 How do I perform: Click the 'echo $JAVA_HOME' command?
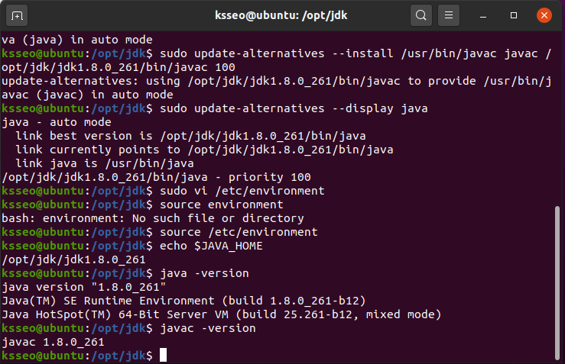[211, 246]
